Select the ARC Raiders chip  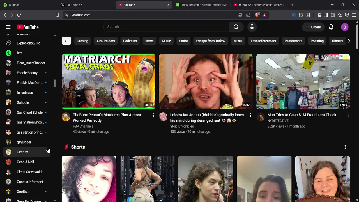tap(106, 41)
